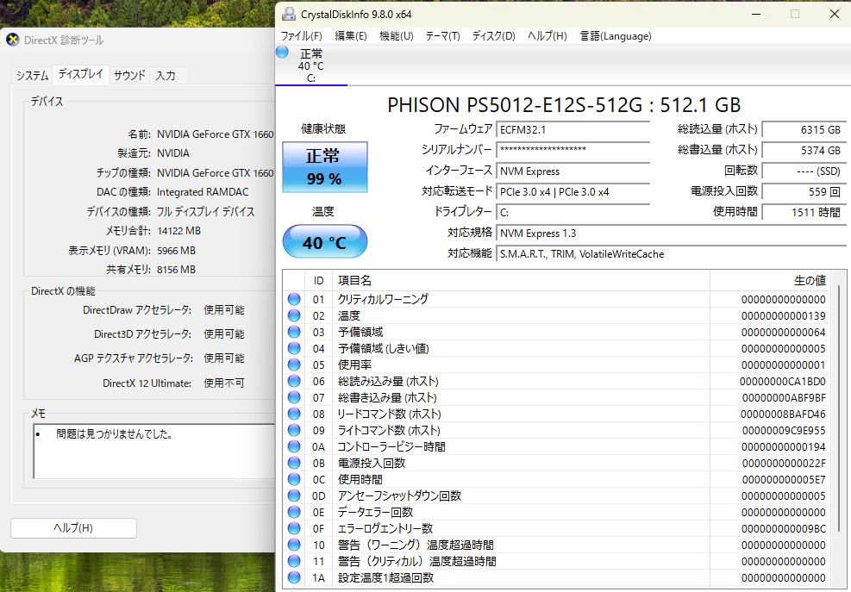The image size is (851, 592).
Task: Click status orb of エラーログエントリー数 row
Action: click(294, 528)
